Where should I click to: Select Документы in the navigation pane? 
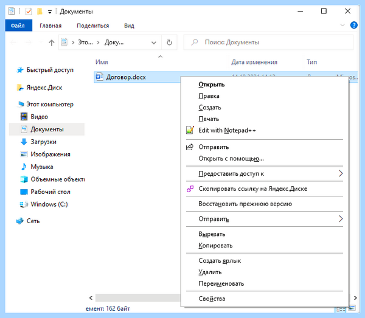pyautogui.click(x=47, y=129)
